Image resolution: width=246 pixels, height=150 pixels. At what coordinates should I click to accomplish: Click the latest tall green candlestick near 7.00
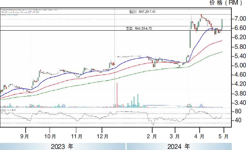(222, 24)
